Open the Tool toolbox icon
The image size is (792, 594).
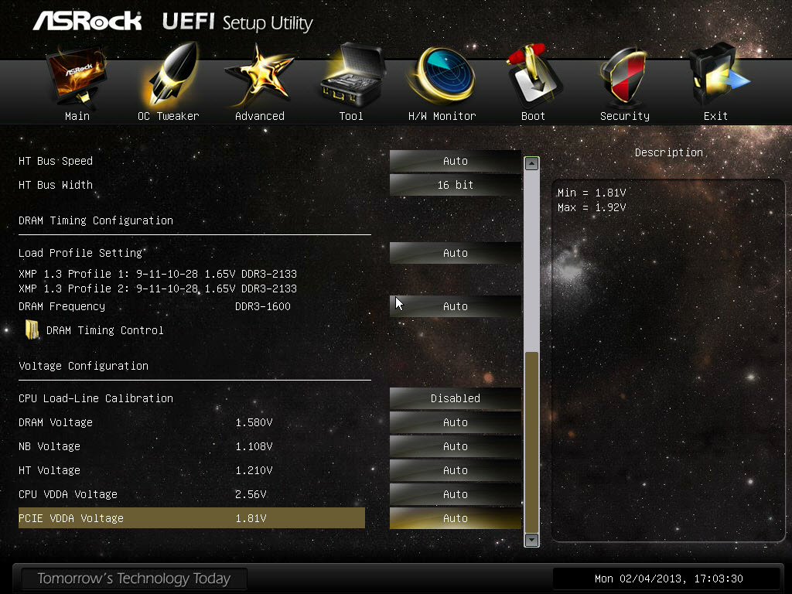tap(353, 75)
